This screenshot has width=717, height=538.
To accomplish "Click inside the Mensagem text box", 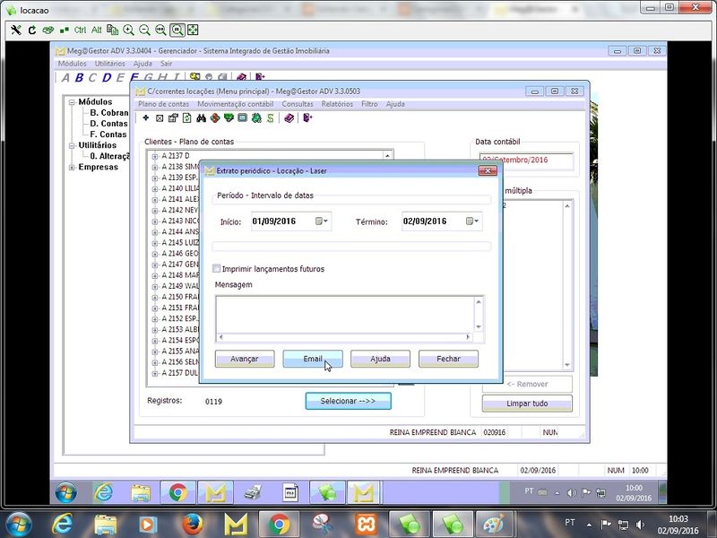I will click(x=345, y=314).
